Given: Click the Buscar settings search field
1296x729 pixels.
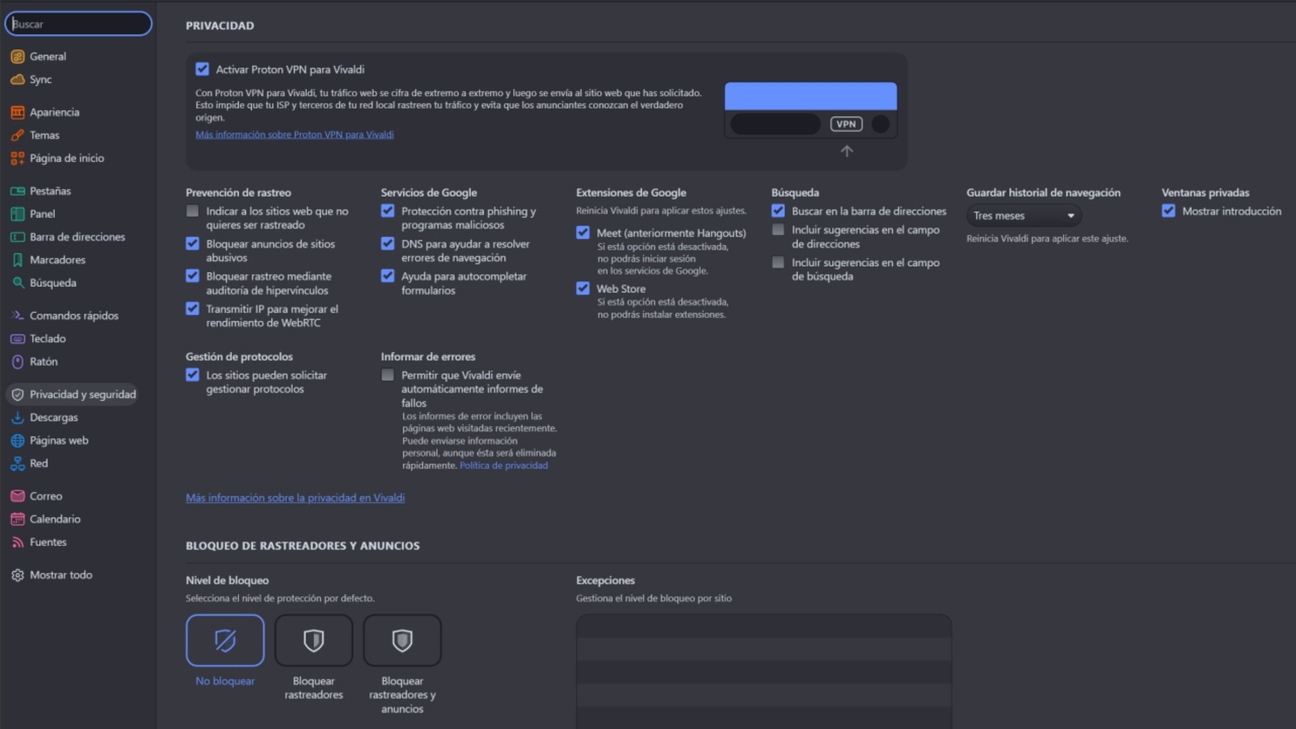Looking at the screenshot, I should 79,24.
